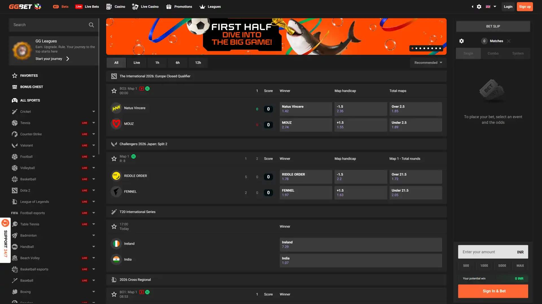542x304 pixels.
Task: Bet on Natus Vincere winner at 1.42
Action: coord(306,109)
